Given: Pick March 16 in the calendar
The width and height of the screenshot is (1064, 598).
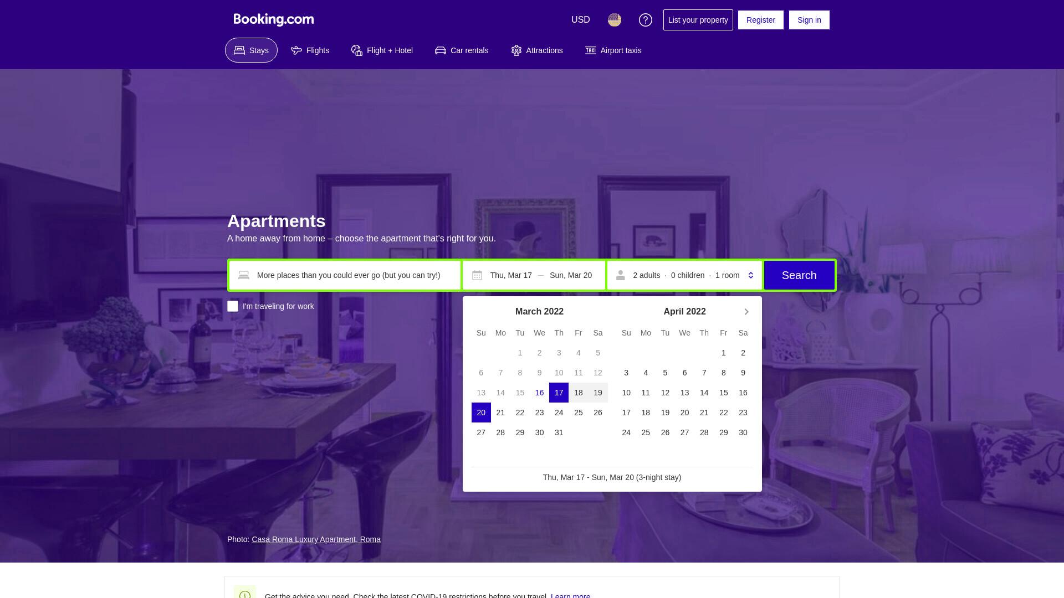Looking at the screenshot, I should (x=539, y=393).
